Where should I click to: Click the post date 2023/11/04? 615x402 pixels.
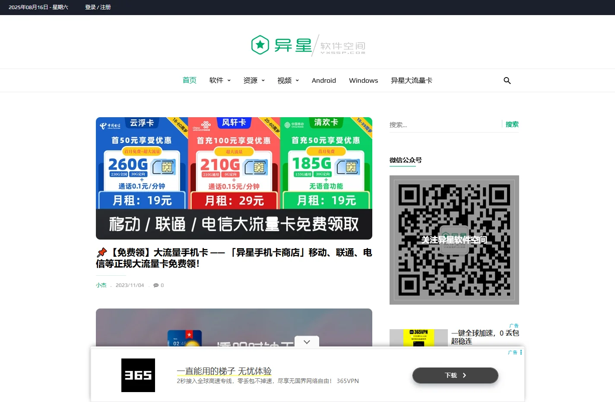pyautogui.click(x=130, y=285)
